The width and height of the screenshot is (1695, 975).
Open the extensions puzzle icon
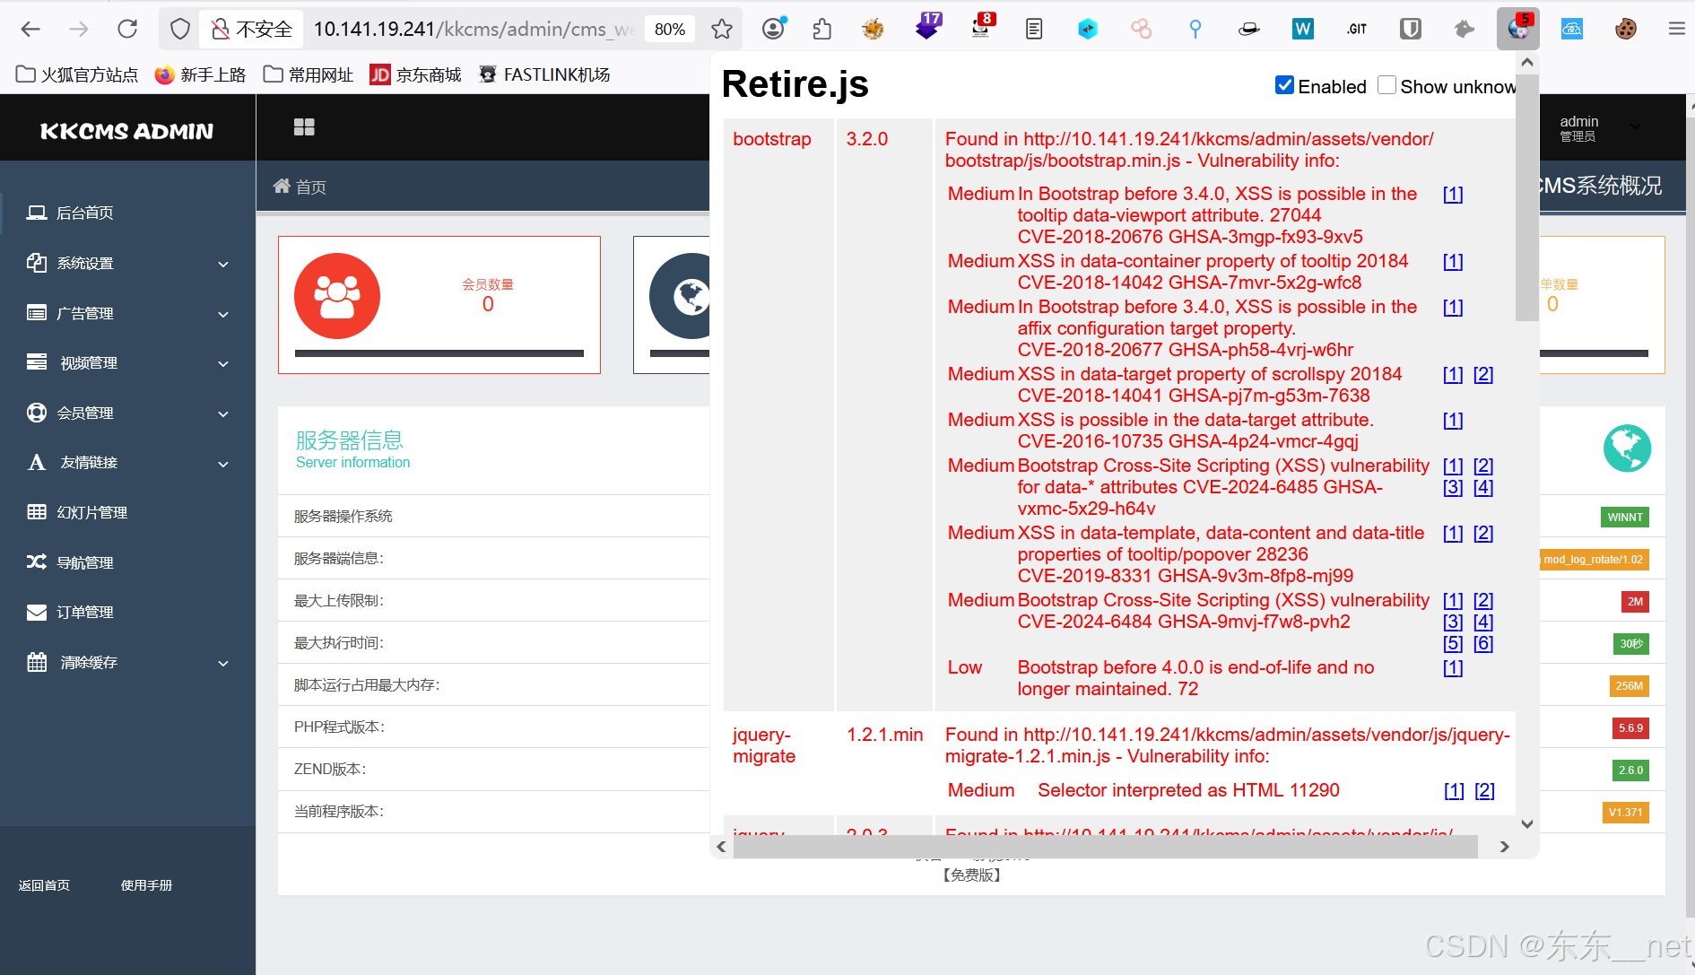(821, 29)
